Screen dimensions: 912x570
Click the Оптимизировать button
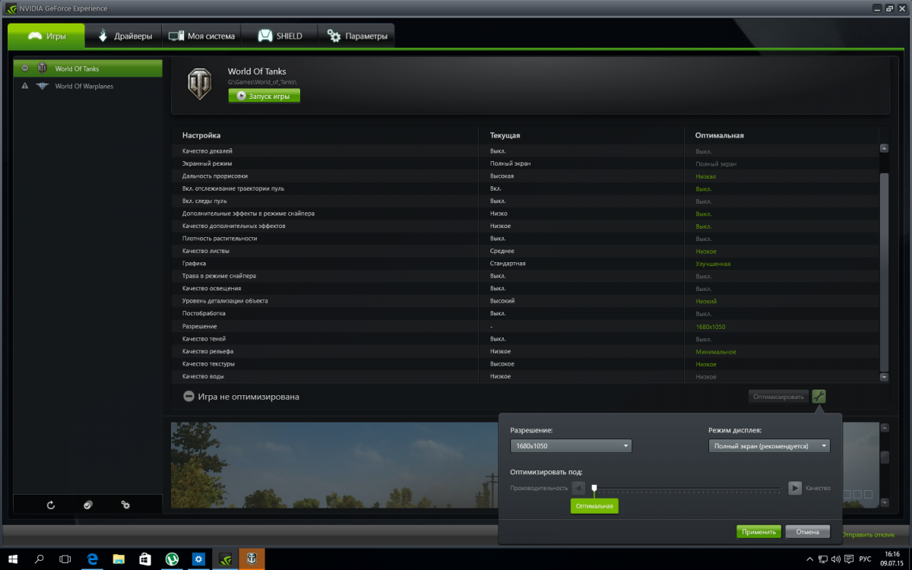coord(778,396)
